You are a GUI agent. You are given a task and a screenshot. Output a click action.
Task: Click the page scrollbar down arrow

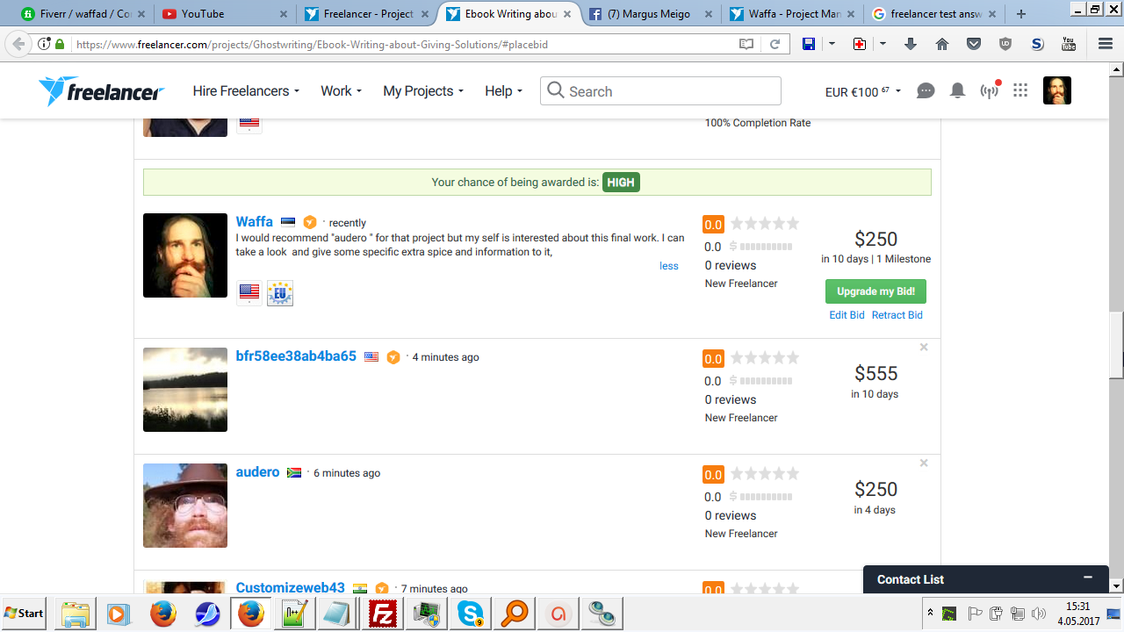click(x=1116, y=585)
